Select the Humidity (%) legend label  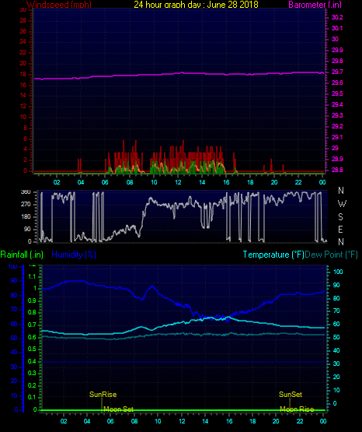point(74,255)
